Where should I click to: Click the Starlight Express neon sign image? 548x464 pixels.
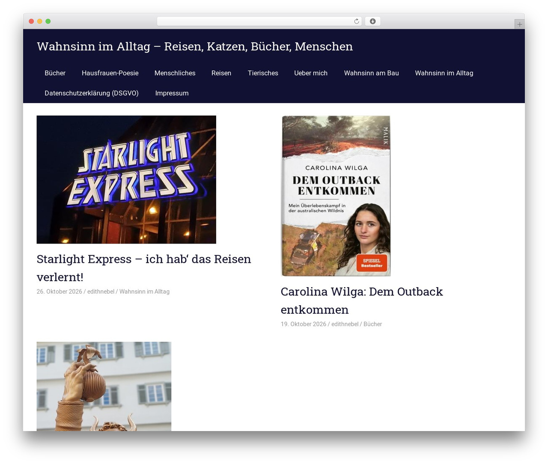point(126,179)
